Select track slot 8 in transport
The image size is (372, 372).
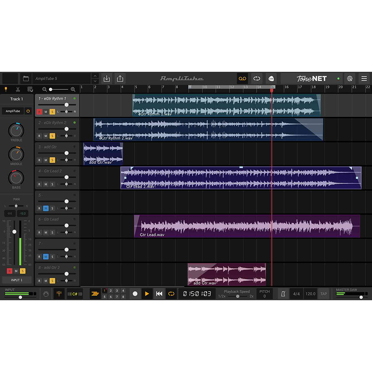(123, 297)
